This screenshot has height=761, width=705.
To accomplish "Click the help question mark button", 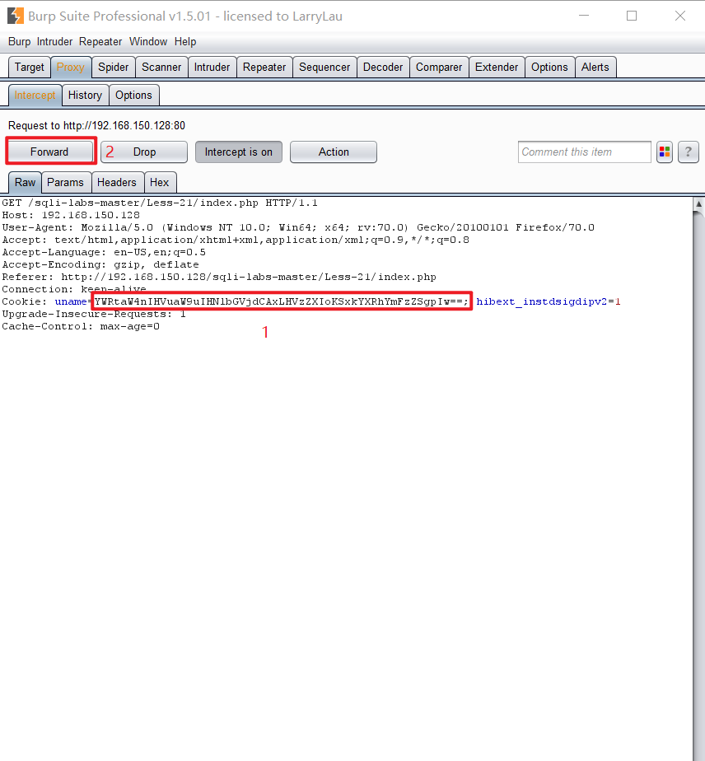I will 688,152.
